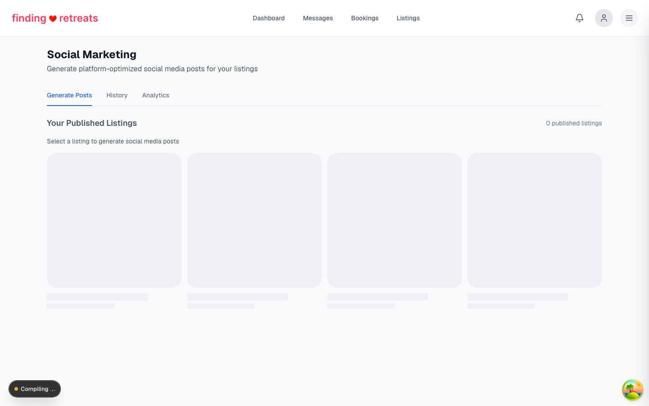
Task: Go to Dashboard in navigation
Action: 269,18
